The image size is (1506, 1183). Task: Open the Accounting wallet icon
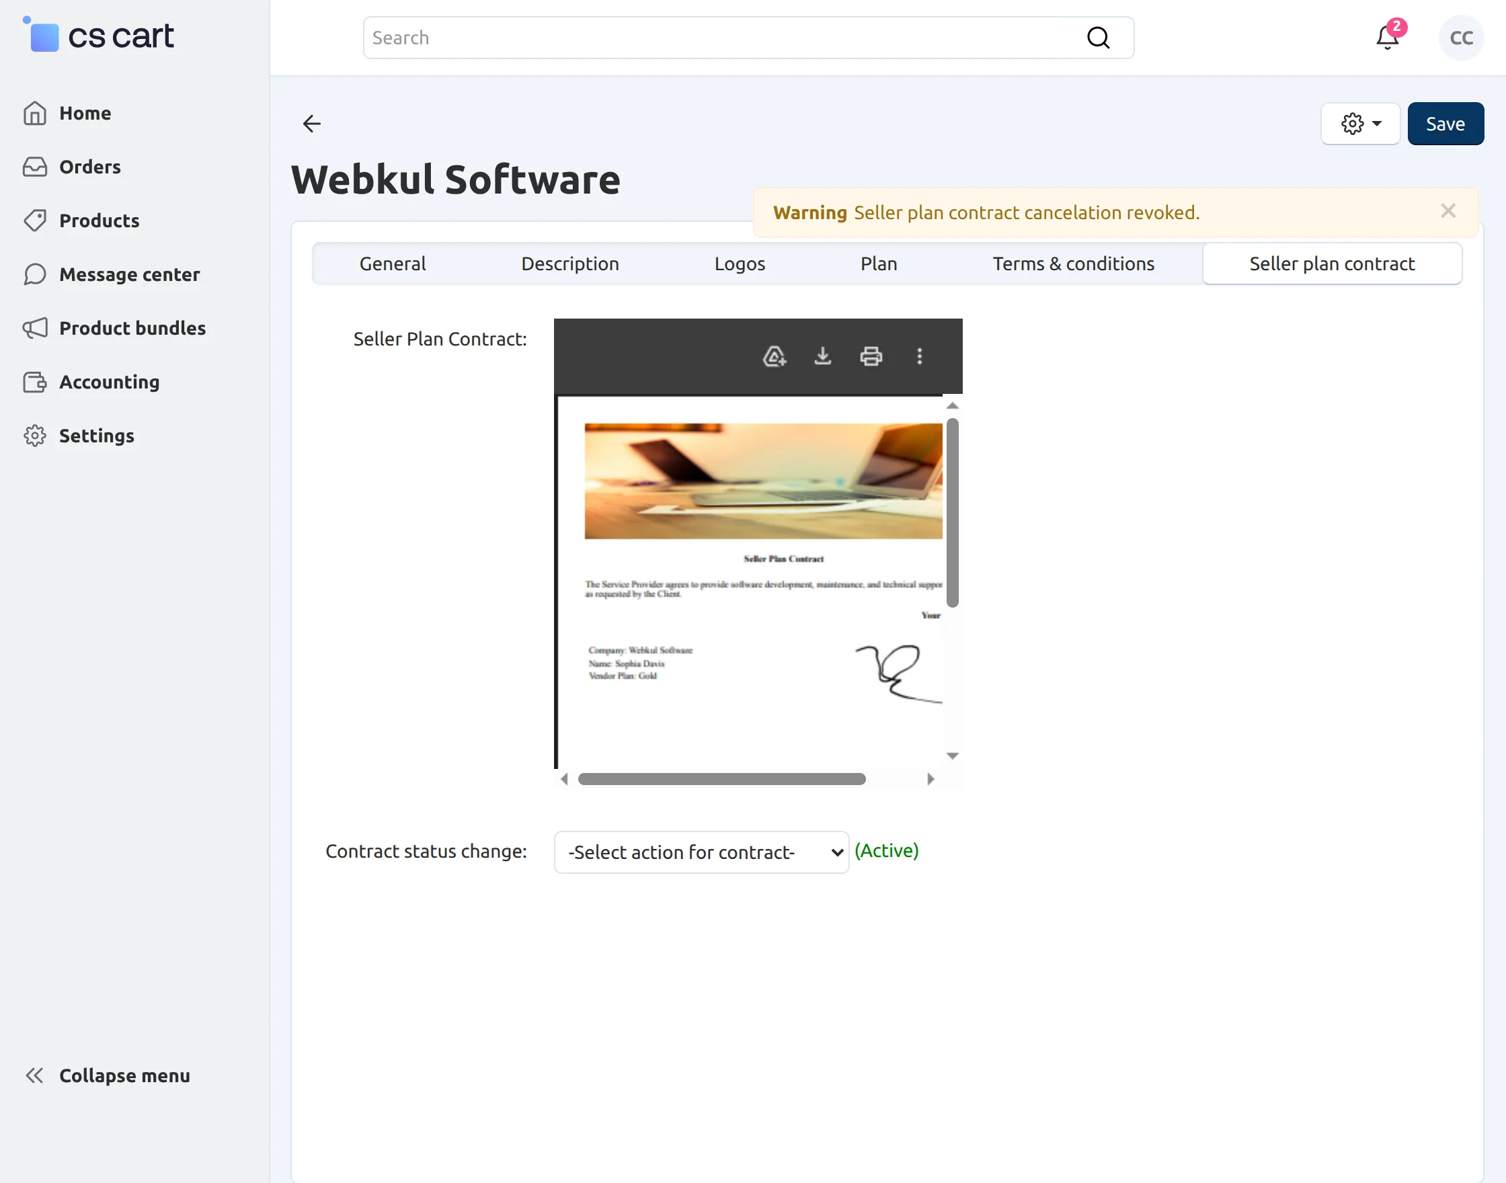point(35,382)
